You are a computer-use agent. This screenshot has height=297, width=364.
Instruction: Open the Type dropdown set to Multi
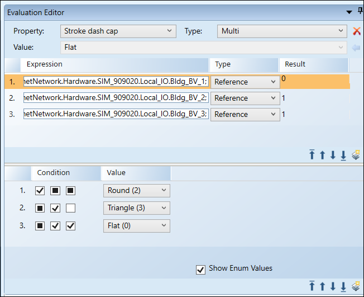282,31
